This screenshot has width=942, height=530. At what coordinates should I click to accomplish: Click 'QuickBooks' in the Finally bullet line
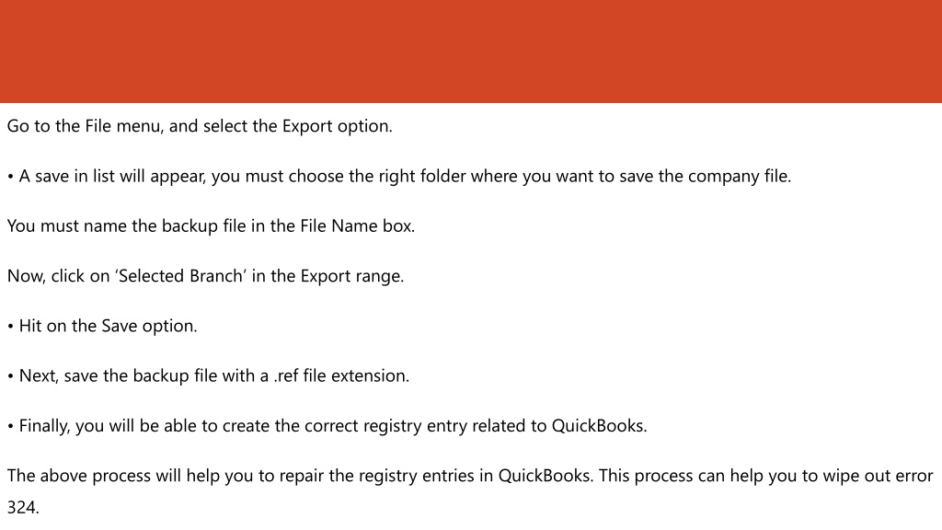599,425
